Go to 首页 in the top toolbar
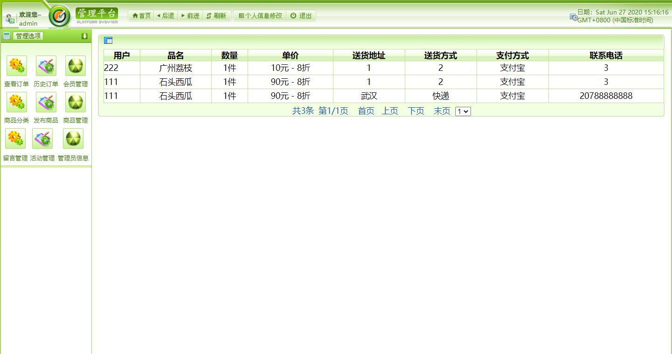672x354 pixels. click(140, 15)
